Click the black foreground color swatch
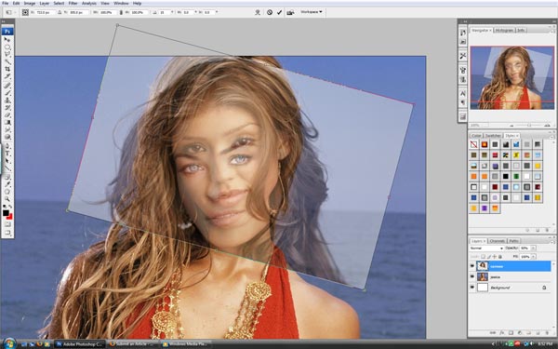The image size is (558, 349). (6, 213)
